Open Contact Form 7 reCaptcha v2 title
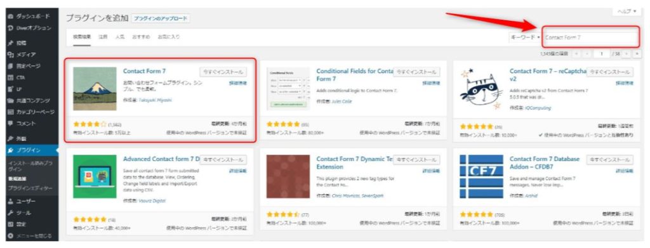The width and height of the screenshot is (650, 248). (548, 75)
